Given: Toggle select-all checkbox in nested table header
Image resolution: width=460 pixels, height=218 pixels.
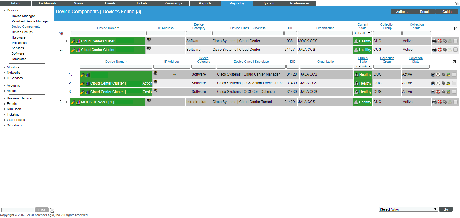Looking at the screenshot, I should [x=454, y=62].
